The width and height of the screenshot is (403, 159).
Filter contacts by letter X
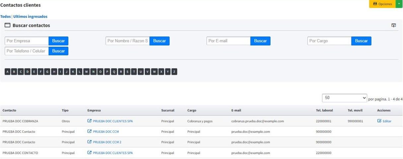pos(161,72)
